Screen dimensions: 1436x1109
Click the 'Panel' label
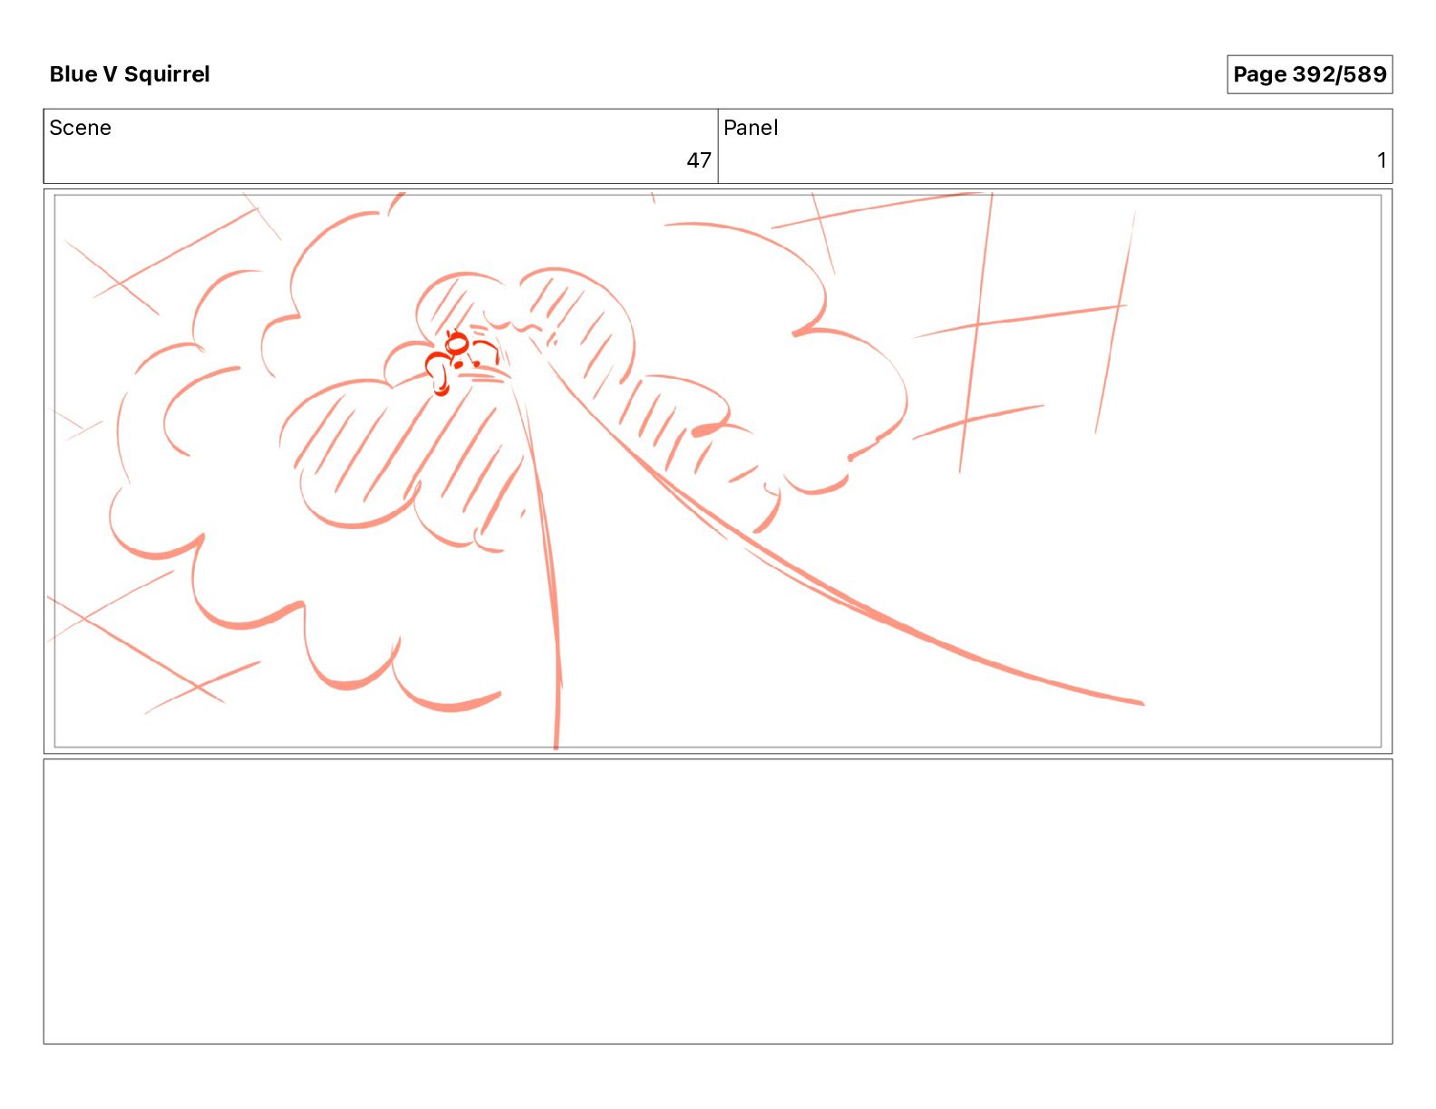tap(751, 128)
